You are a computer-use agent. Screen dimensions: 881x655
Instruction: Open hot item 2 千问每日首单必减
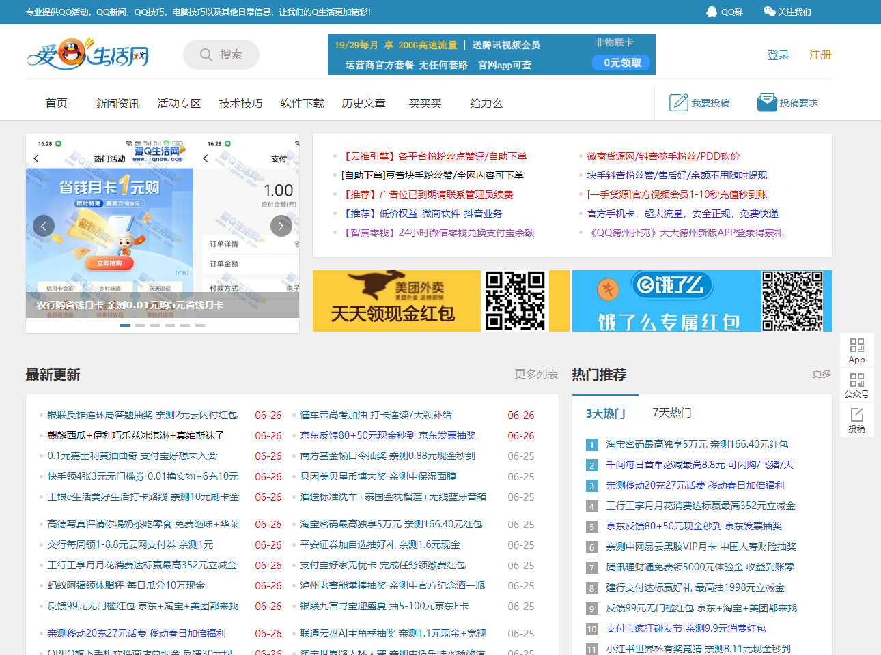pos(699,465)
